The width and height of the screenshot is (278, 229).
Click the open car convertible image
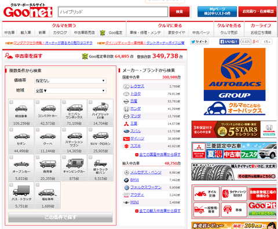21,164
